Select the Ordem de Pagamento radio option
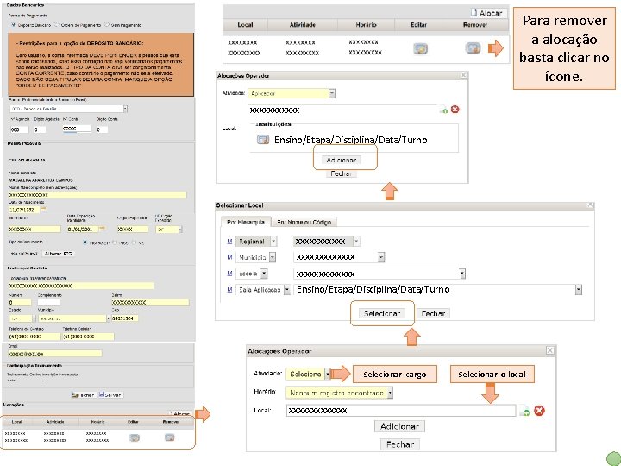 pos(57,24)
